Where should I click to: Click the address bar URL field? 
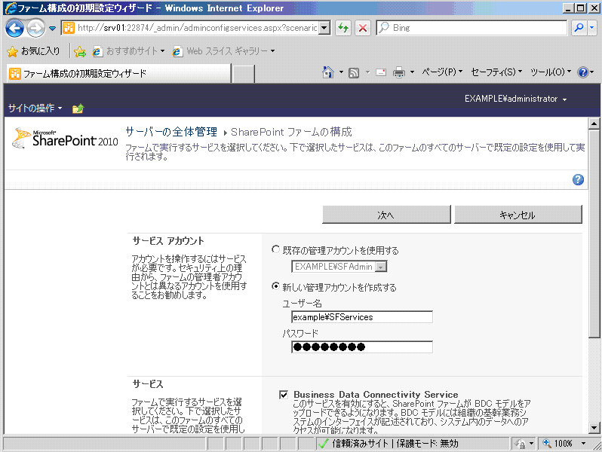(197, 28)
